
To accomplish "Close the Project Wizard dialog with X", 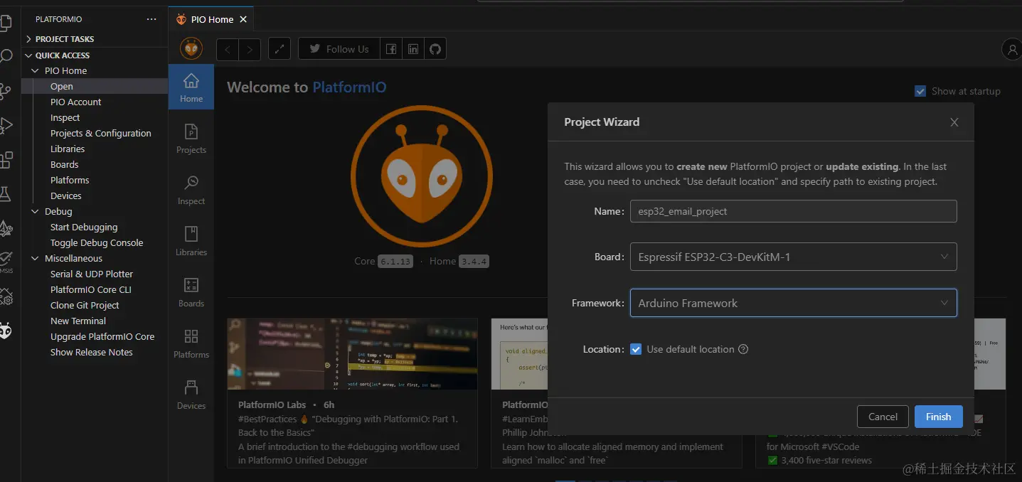I will point(954,122).
